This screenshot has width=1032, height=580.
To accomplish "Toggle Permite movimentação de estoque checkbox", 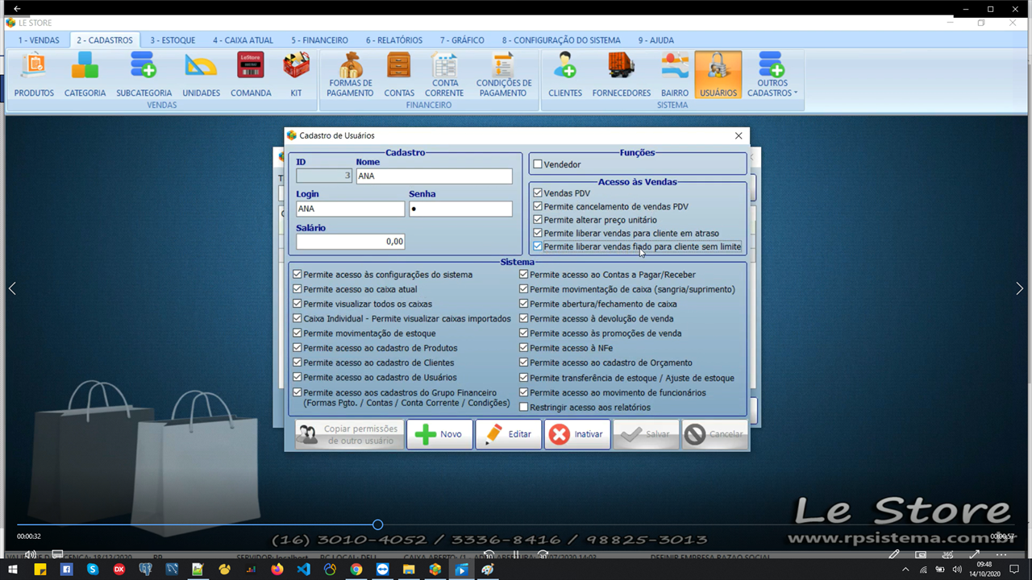I will [x=298, y=333].
